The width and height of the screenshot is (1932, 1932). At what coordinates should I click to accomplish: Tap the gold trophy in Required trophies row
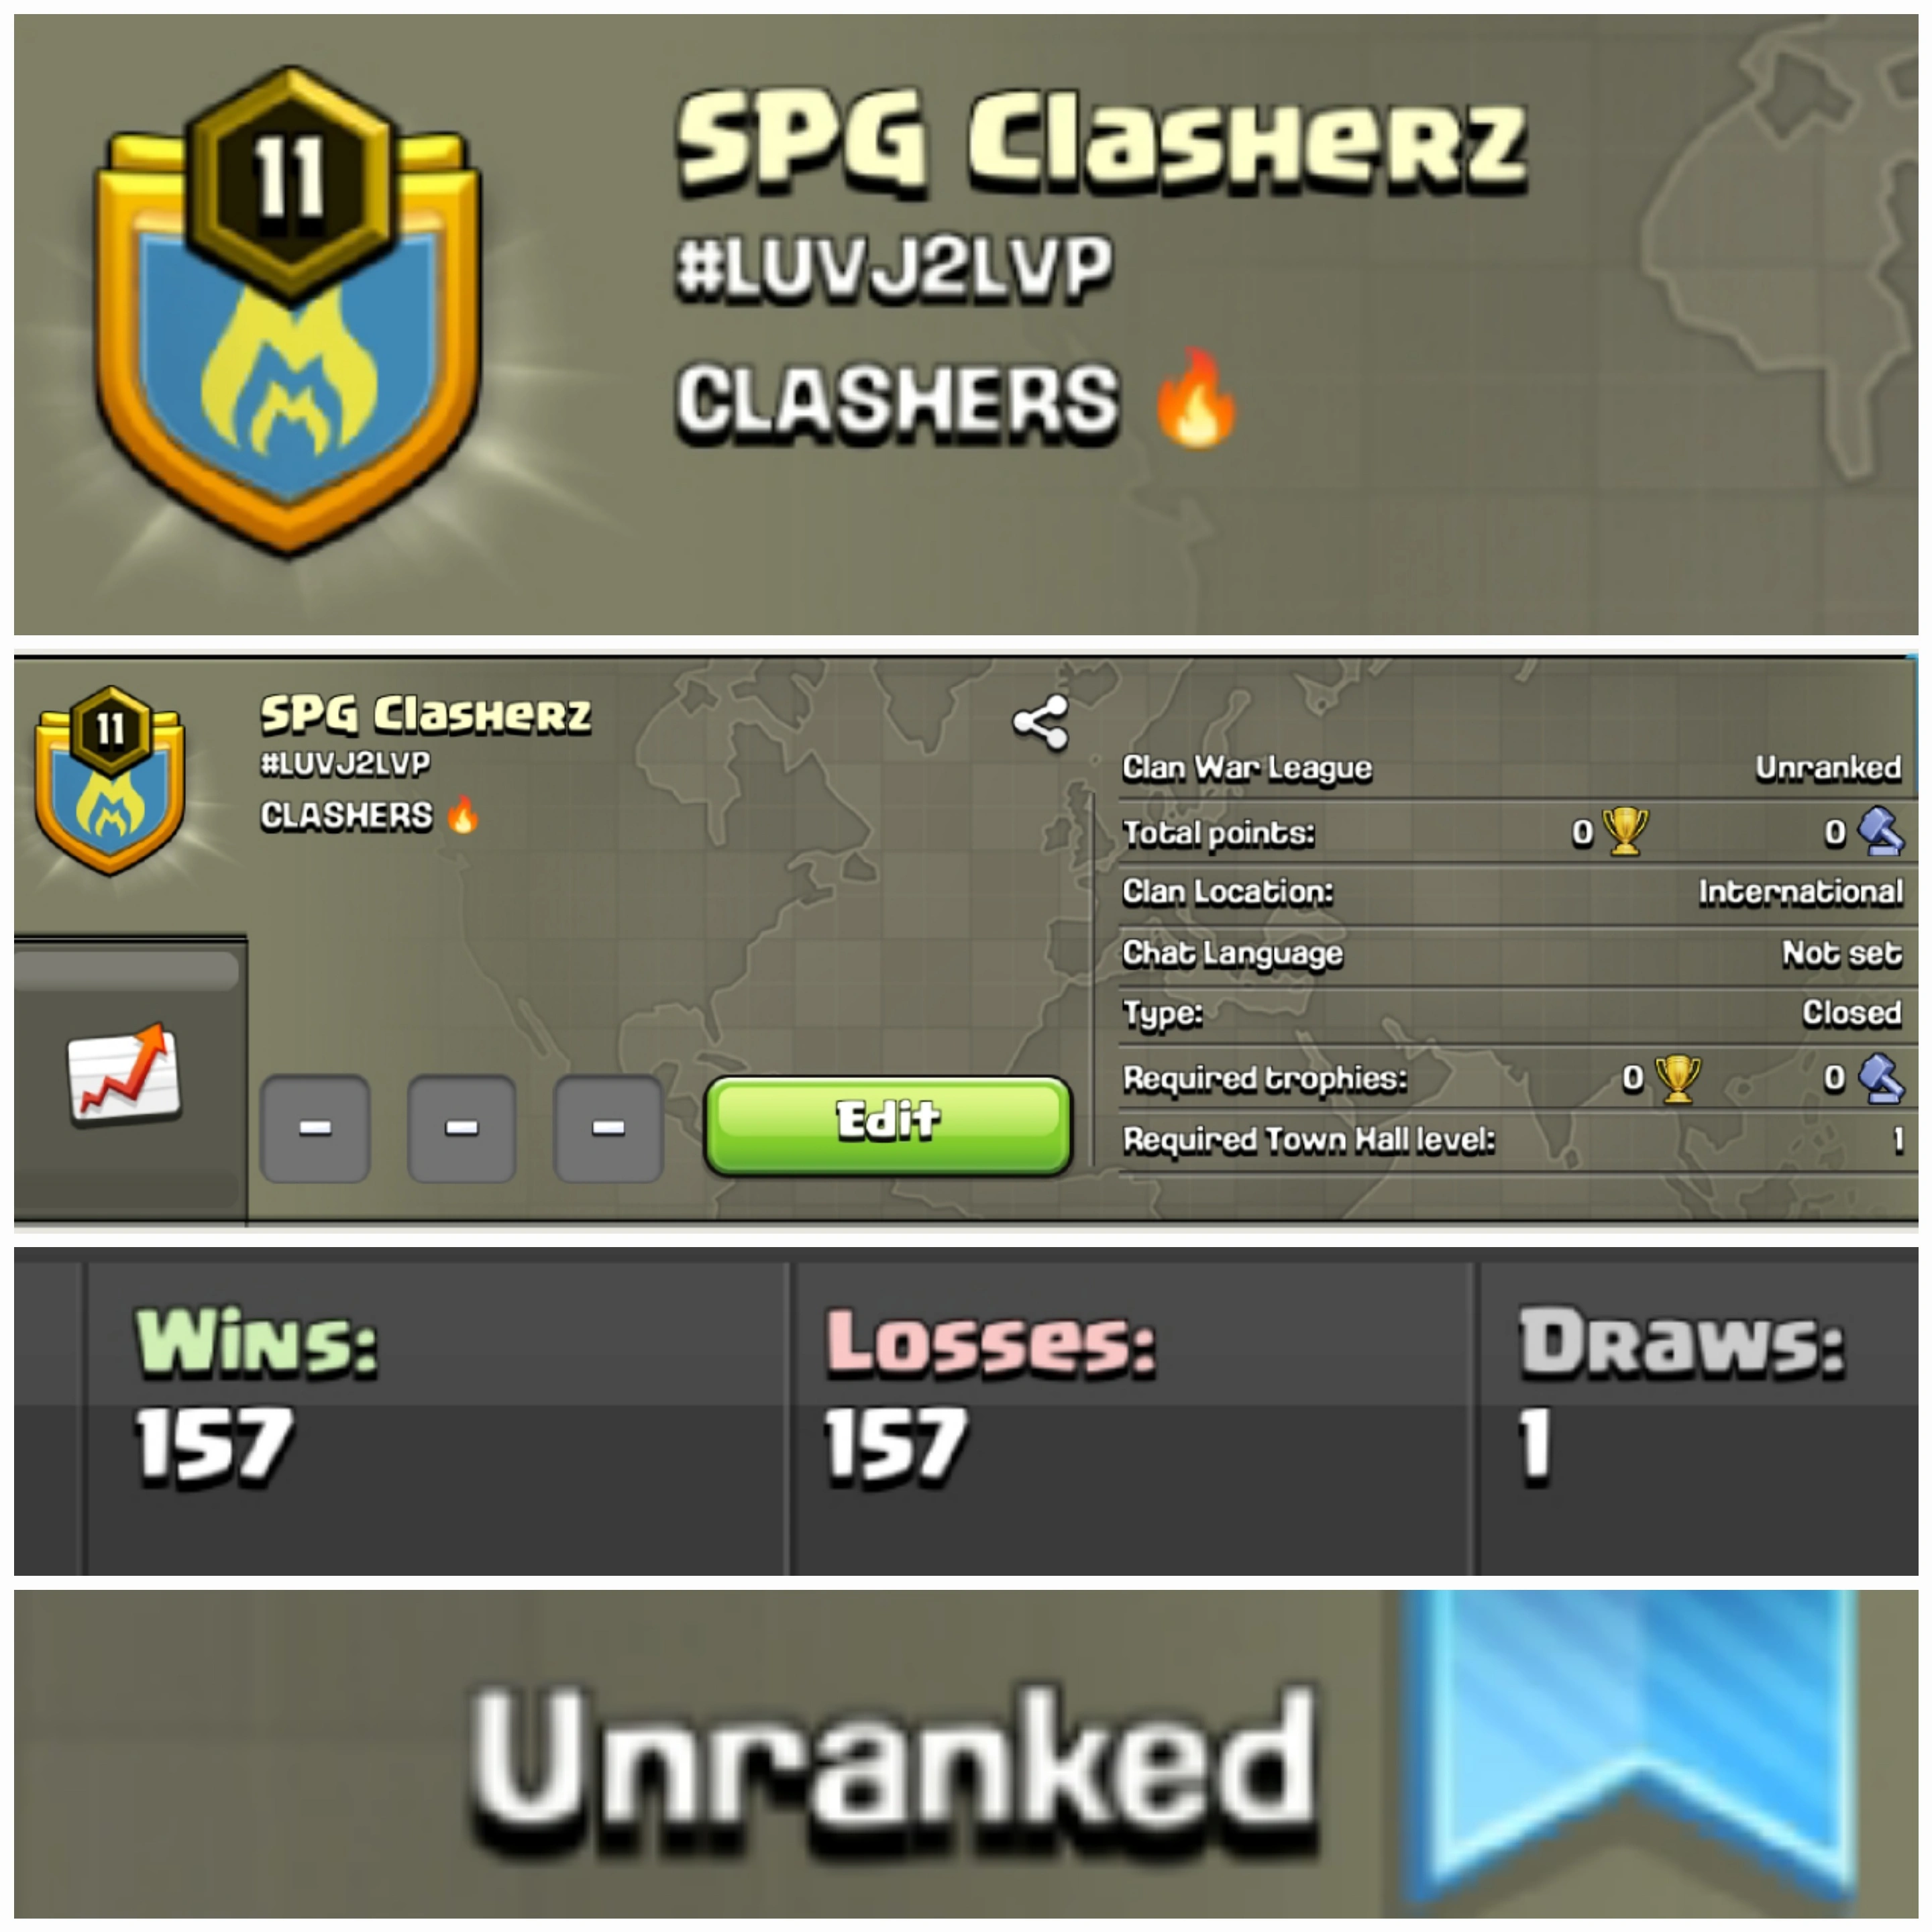[x=1677, y=1078]
